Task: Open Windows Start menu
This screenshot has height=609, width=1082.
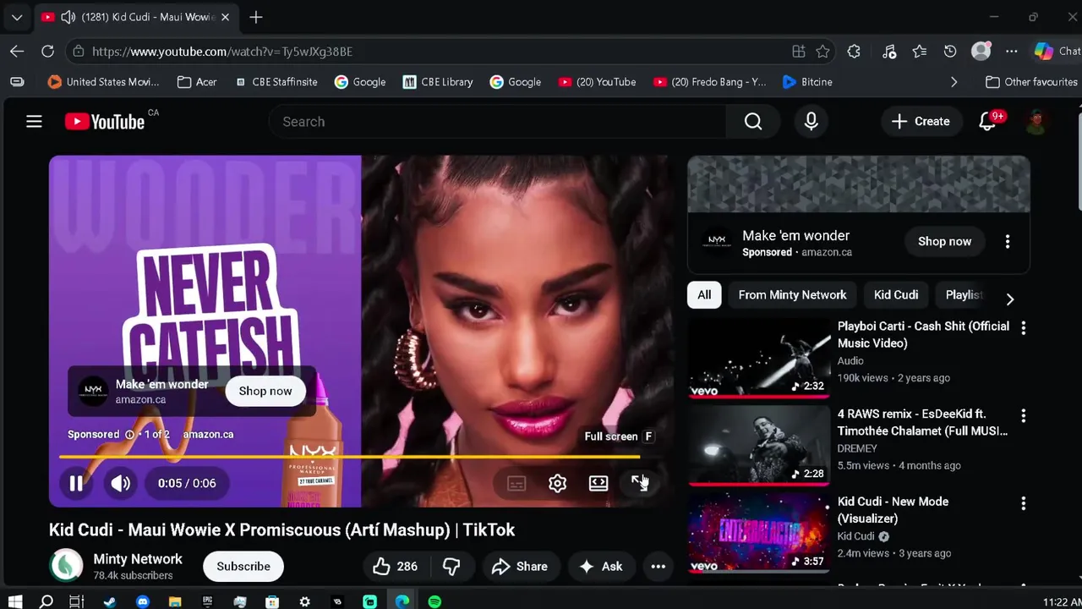Action: tap(14, 601)
